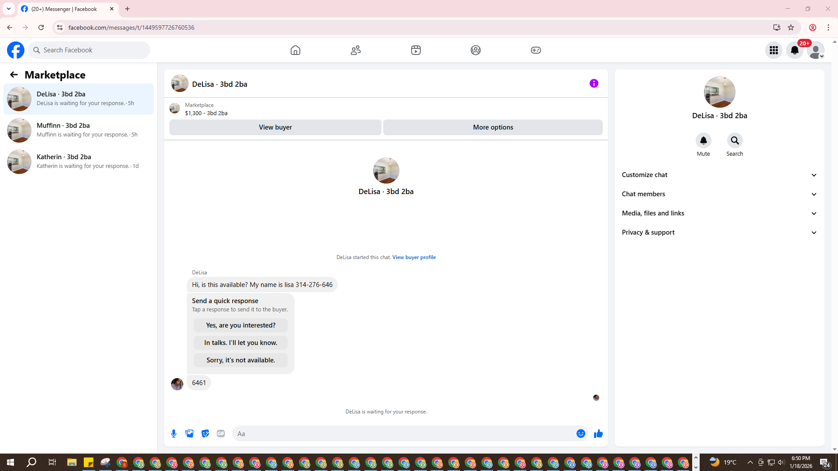Open the sticker picker icon
The image size is (838, 471).
205,433
